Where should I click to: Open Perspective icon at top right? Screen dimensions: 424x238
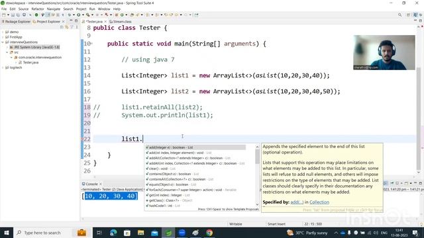click(409, 15)
